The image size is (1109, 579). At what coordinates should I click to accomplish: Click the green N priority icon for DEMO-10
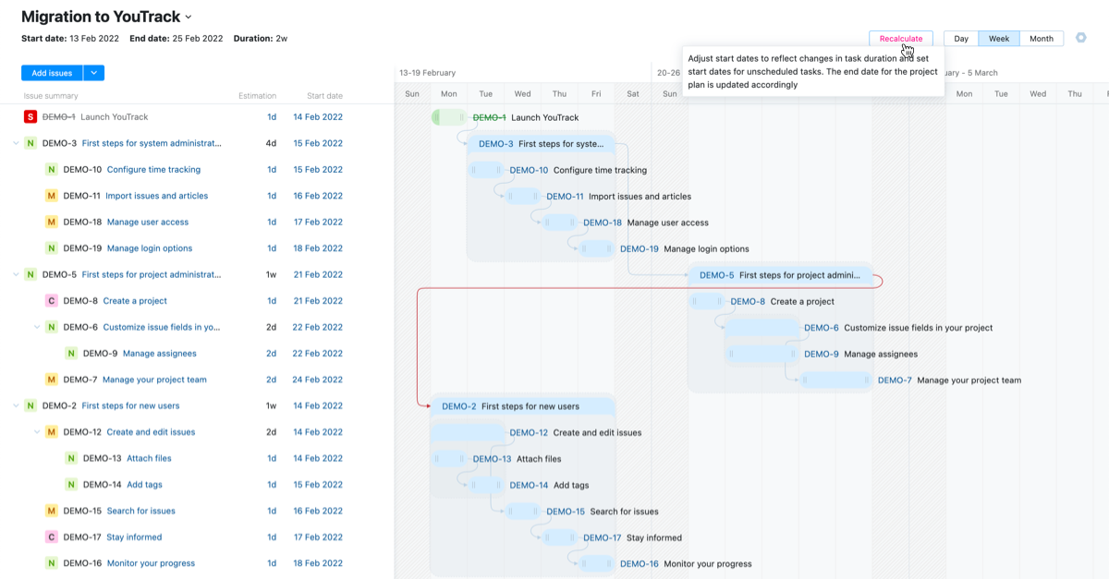[52, 170]
